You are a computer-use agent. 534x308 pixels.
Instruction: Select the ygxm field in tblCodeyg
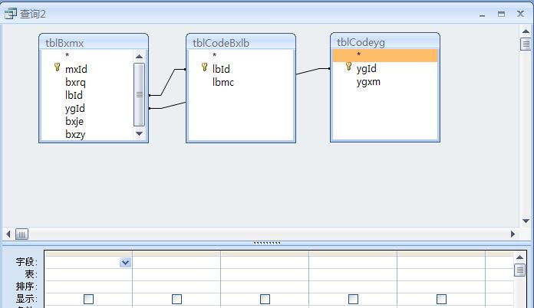click(x=368, y=82)
